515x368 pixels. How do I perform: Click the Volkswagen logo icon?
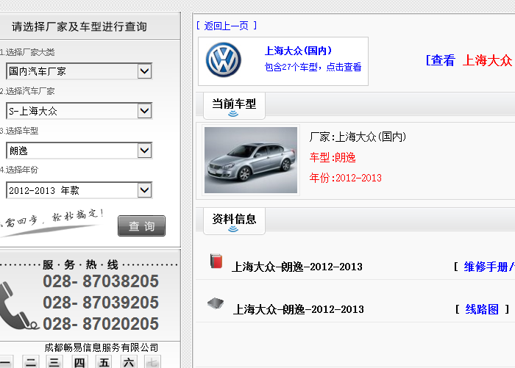pos(224,59)
